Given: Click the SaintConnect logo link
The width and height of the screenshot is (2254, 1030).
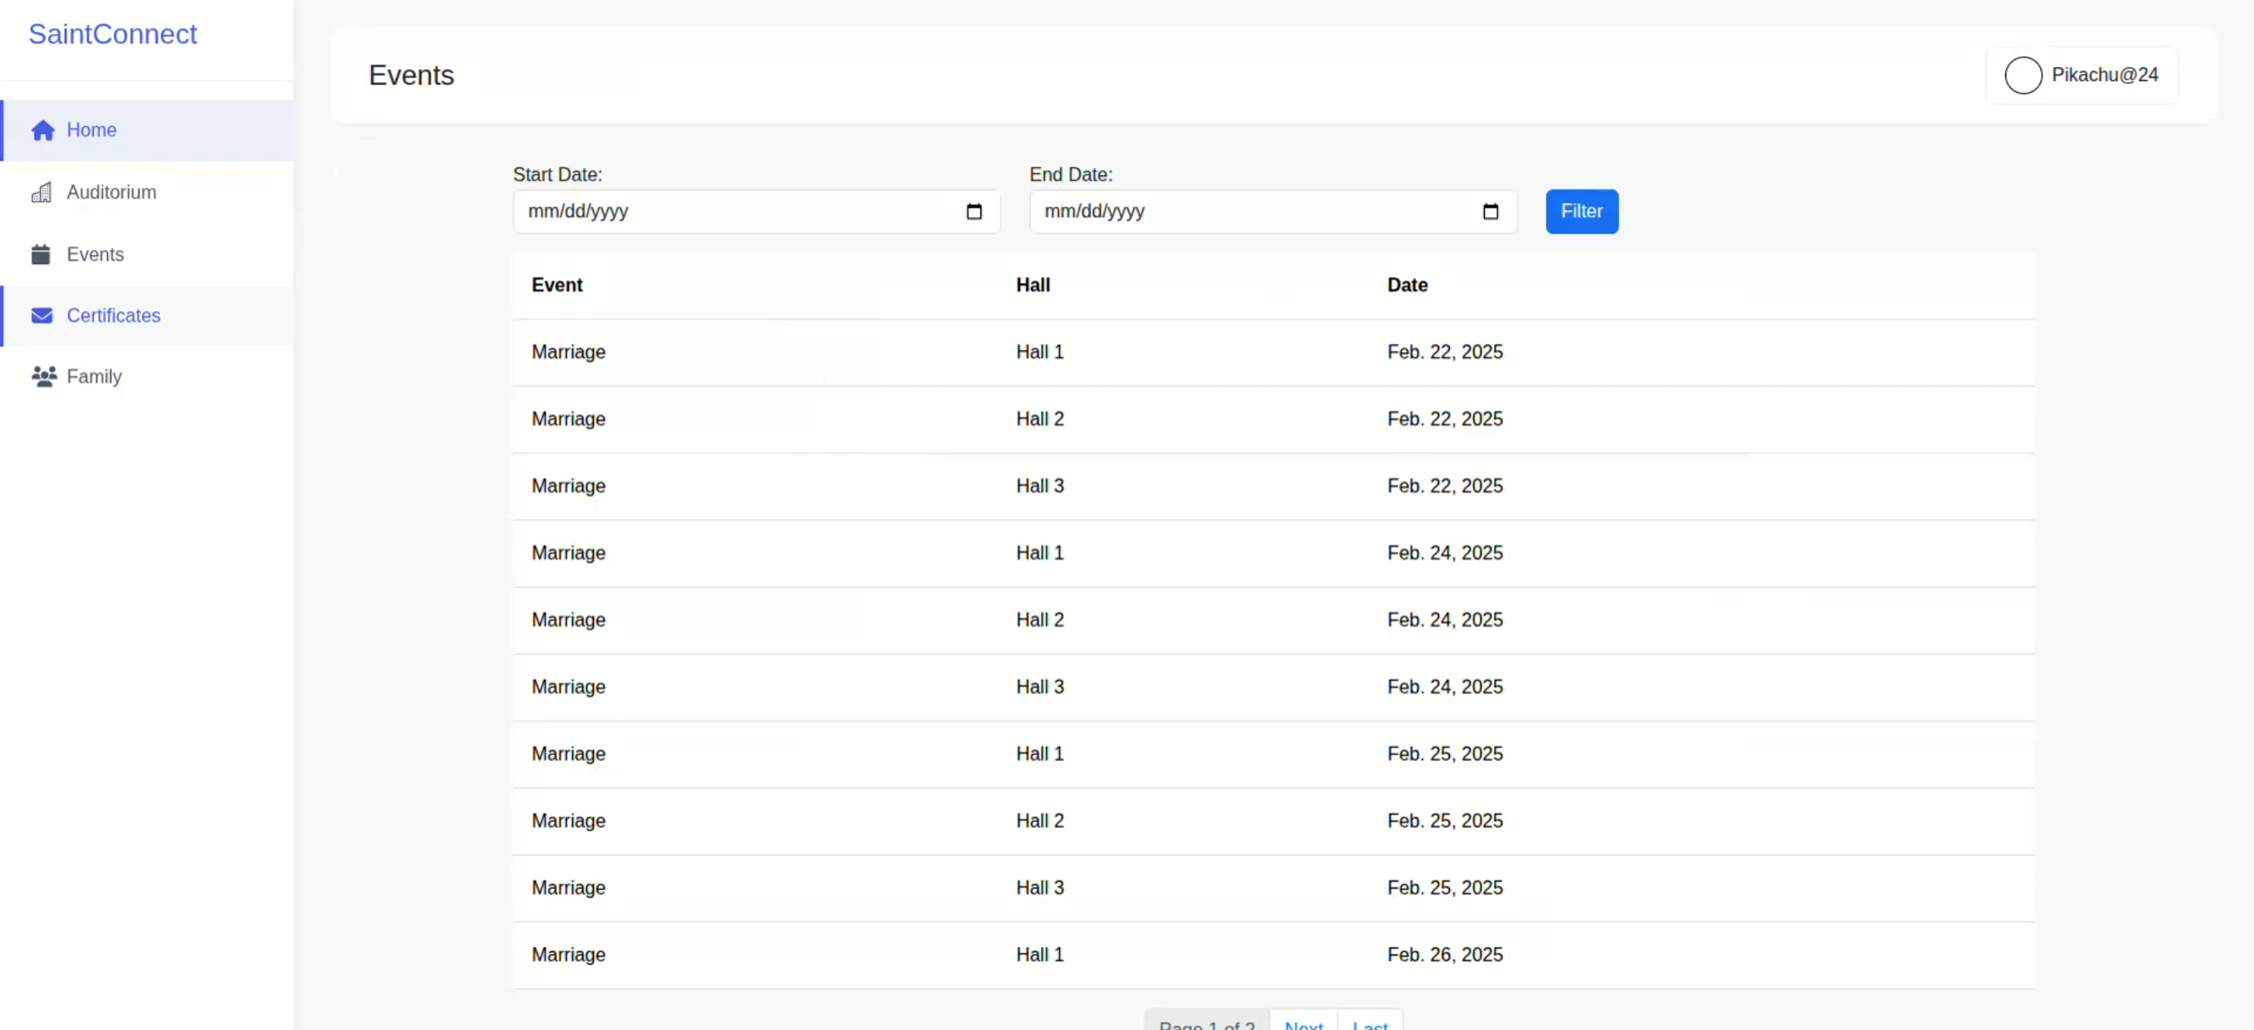Looking at the screenshot, I should 113,34.
